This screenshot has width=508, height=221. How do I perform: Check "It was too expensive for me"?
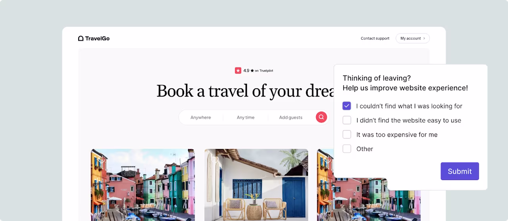[x=347, y=134]
